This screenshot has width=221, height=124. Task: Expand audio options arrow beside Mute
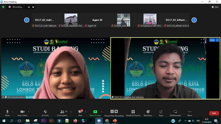pyautogui.click(x=12, y=112)
